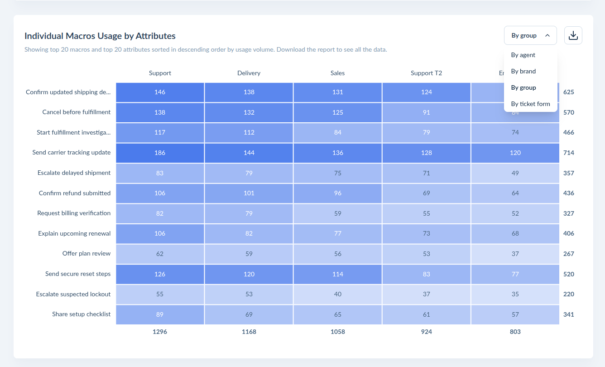
Task: Click the 714 row total value
Action: 569,153
